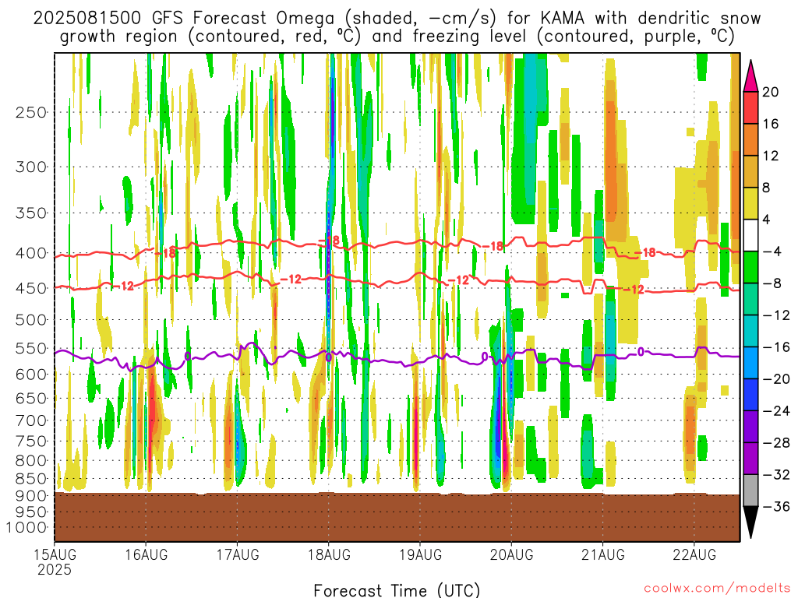Click the 18AUG time axis label
Screen dimensions: 798x598
click(x=329, y=554)
